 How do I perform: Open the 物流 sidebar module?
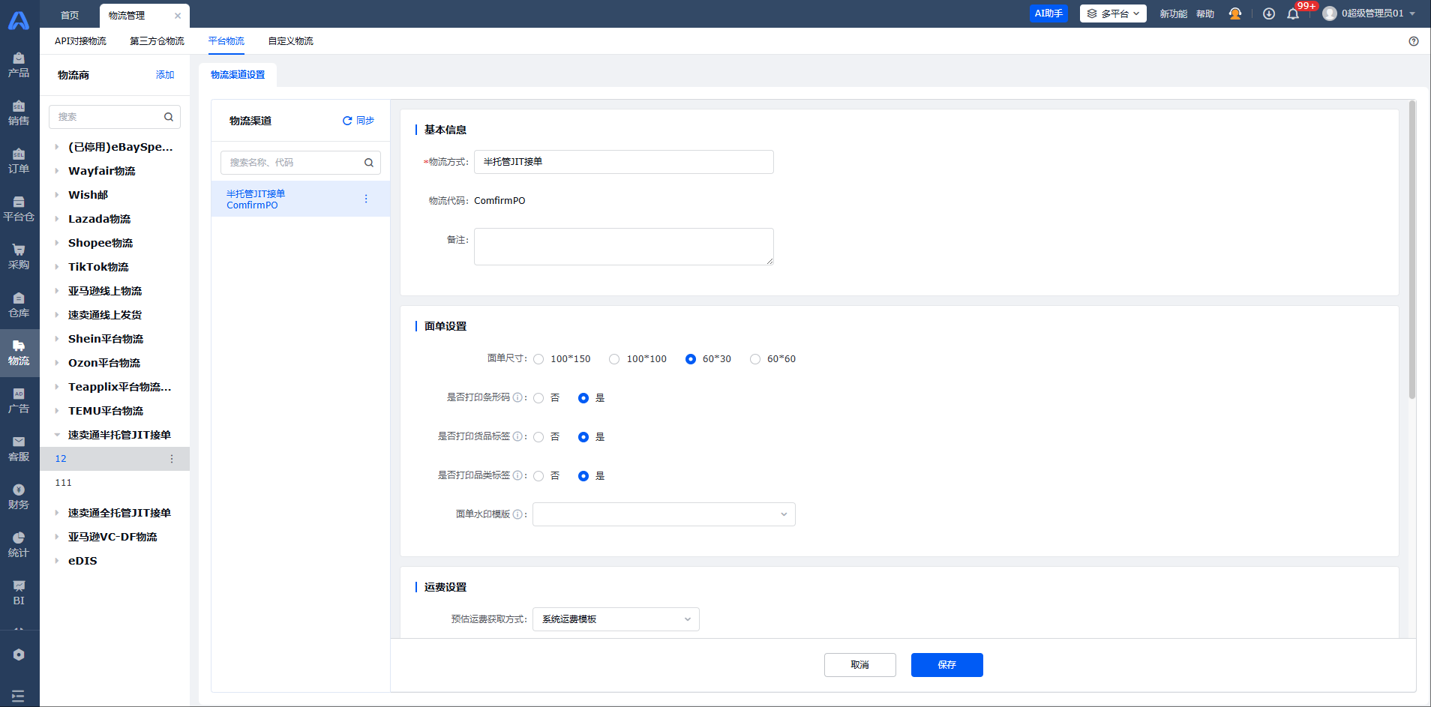click(x=19, y=353)
